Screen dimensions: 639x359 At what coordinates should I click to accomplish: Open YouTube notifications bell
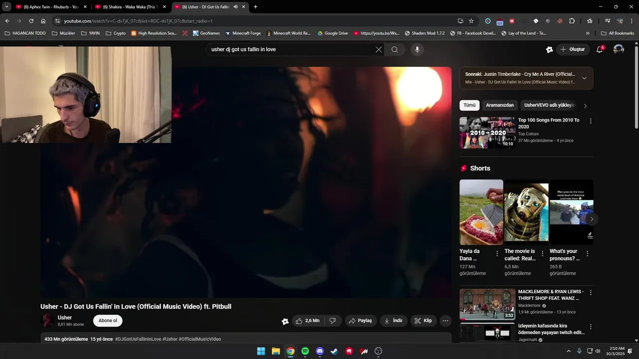[x=600, y=49]
